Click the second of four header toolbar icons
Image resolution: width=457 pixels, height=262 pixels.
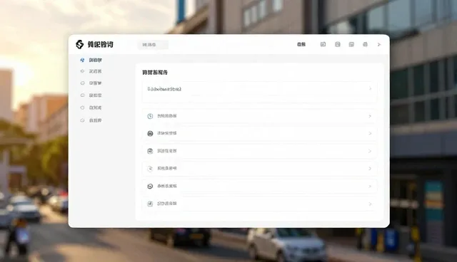pyautogui.click(x=338, y=44)
